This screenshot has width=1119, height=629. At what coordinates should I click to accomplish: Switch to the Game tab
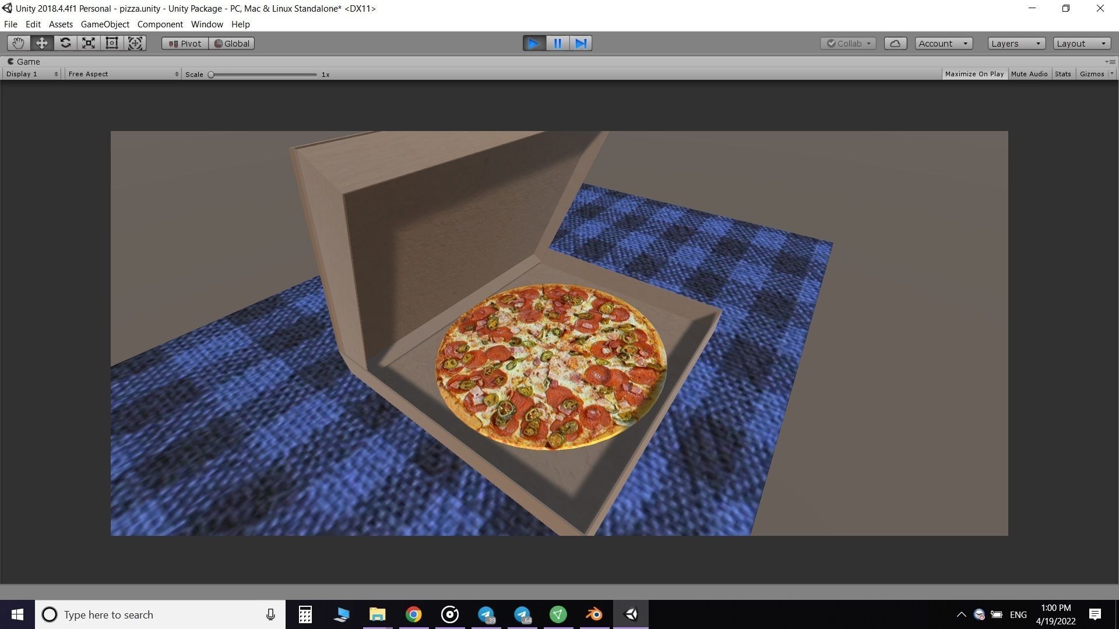[25, 61]
